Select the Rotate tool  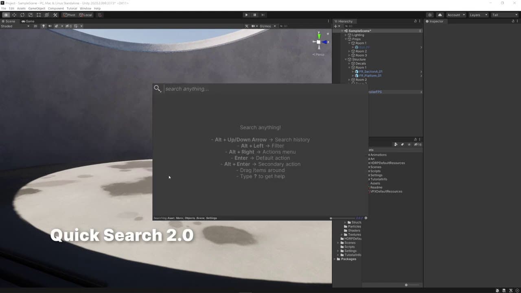pos(22,15)
